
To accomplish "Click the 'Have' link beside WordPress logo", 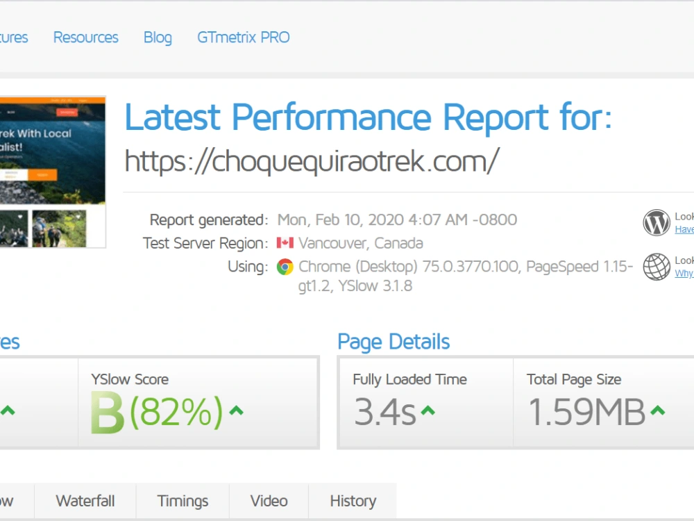I will point(684,229).
